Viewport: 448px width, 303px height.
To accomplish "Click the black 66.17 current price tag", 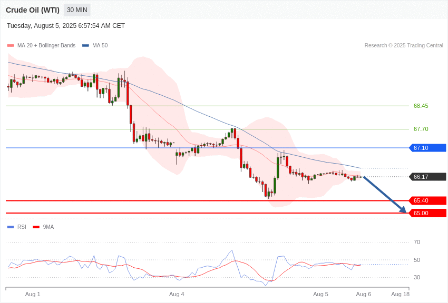I will pyautogui.click(x=428, y=177).
